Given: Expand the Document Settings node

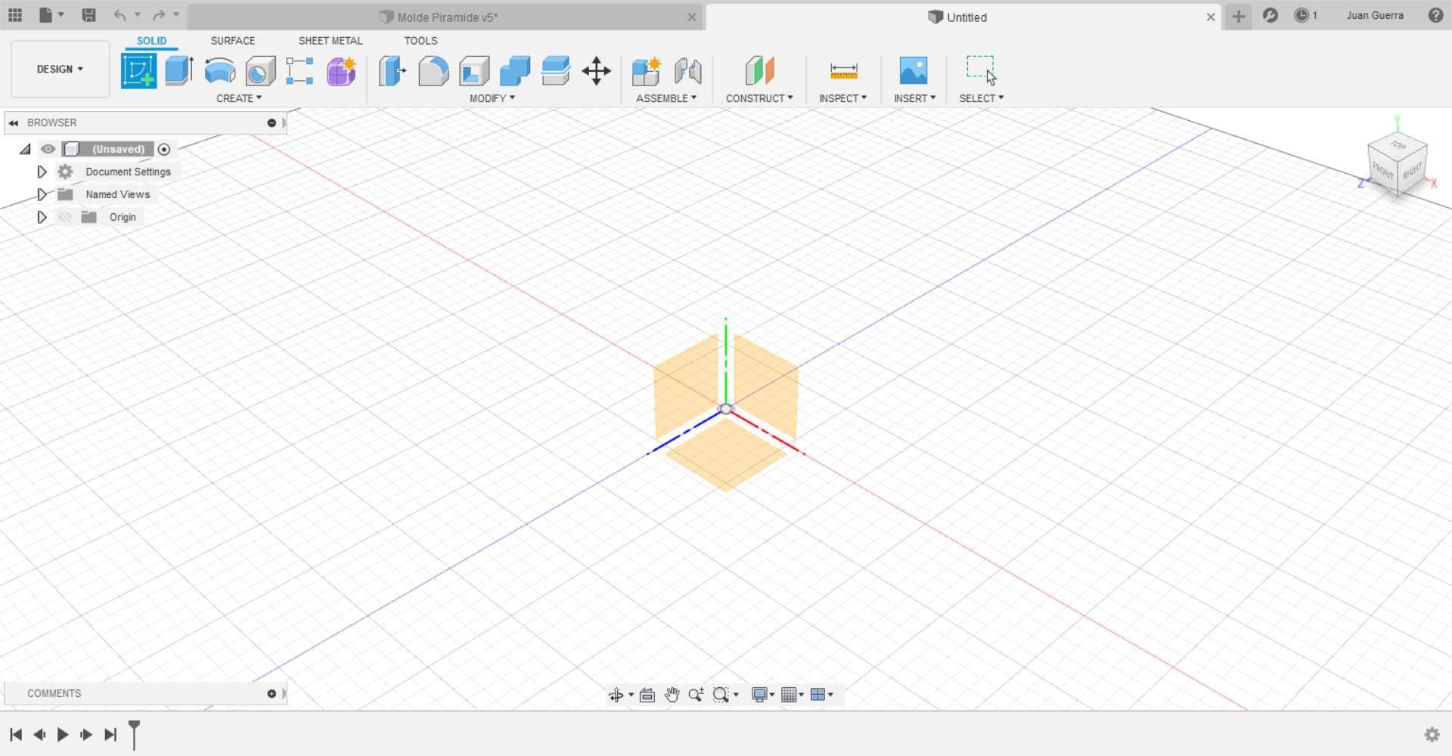Looking at the screenshot, I should click(42, 172).
